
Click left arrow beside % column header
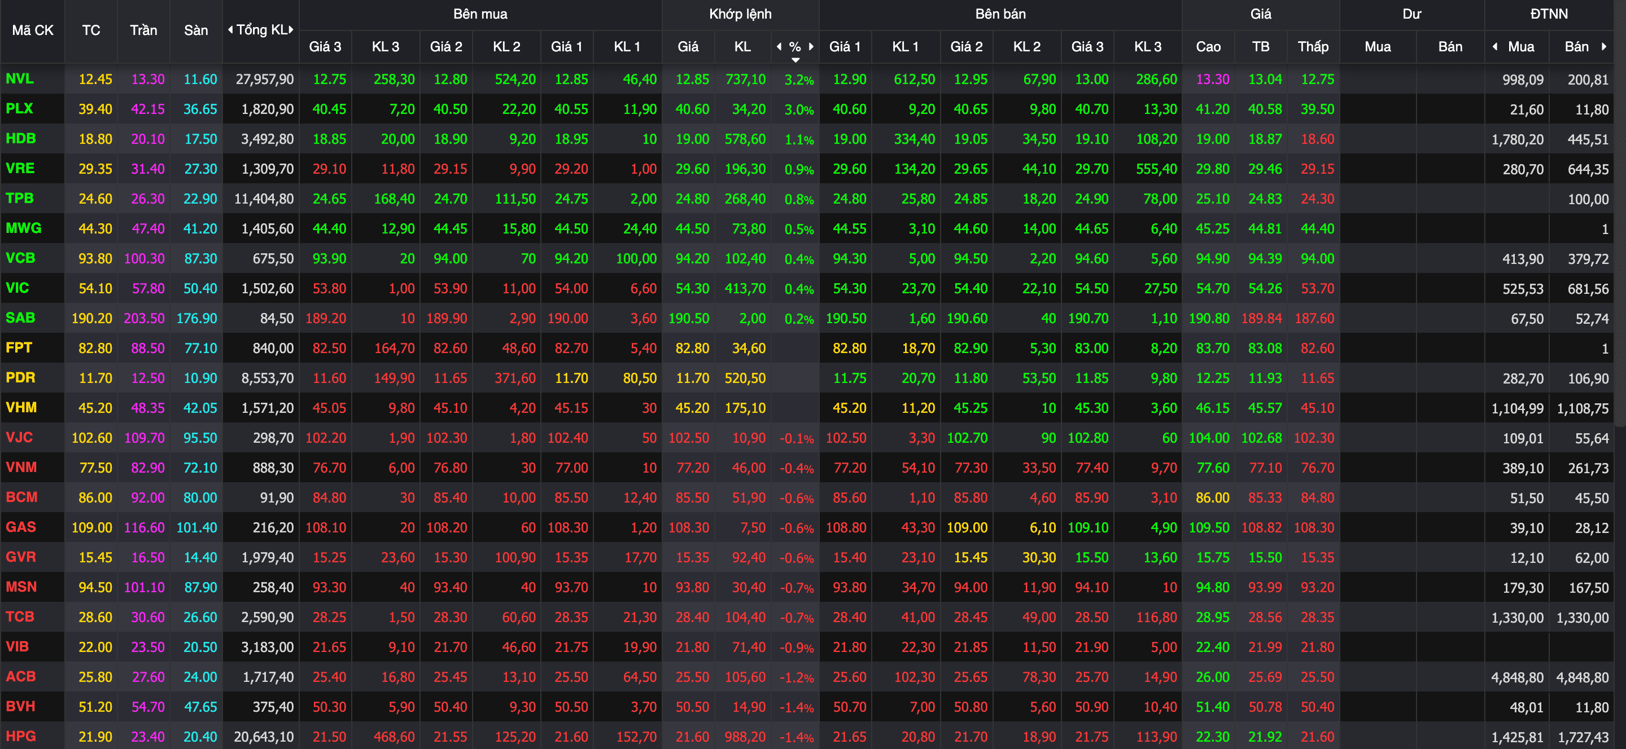779,46
